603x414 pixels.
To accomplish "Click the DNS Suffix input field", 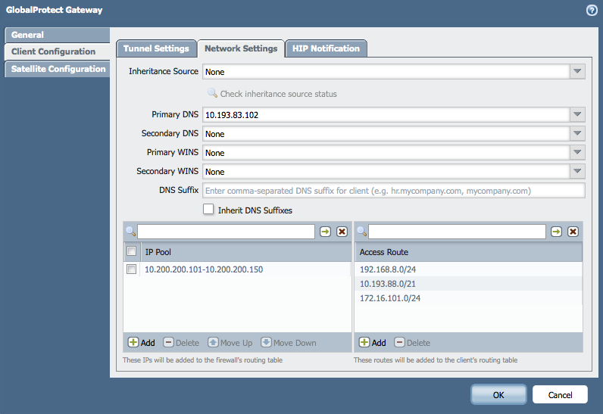I will 393,191.
